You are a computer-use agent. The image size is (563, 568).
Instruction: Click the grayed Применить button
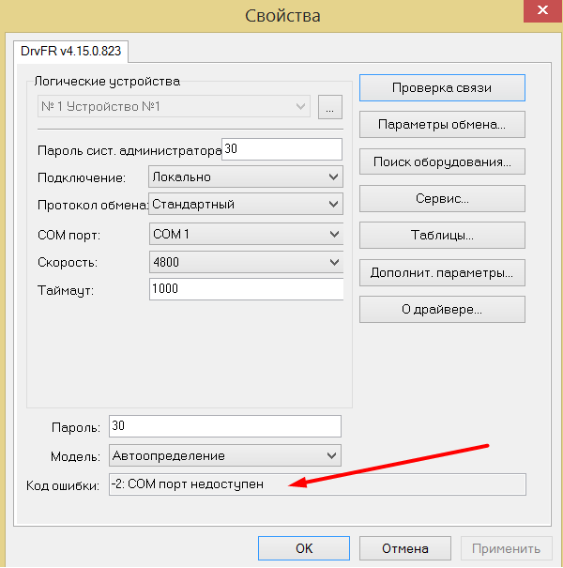click(506, 548)
